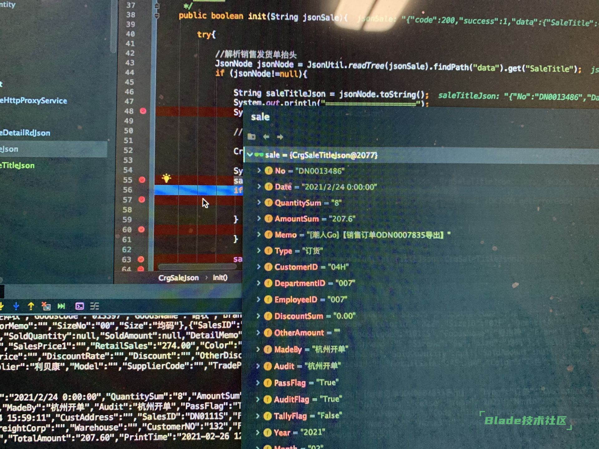Screen dimensions: 599x449
Task: Expand the EmployeeID field node
Action: (x=258, y=299)
